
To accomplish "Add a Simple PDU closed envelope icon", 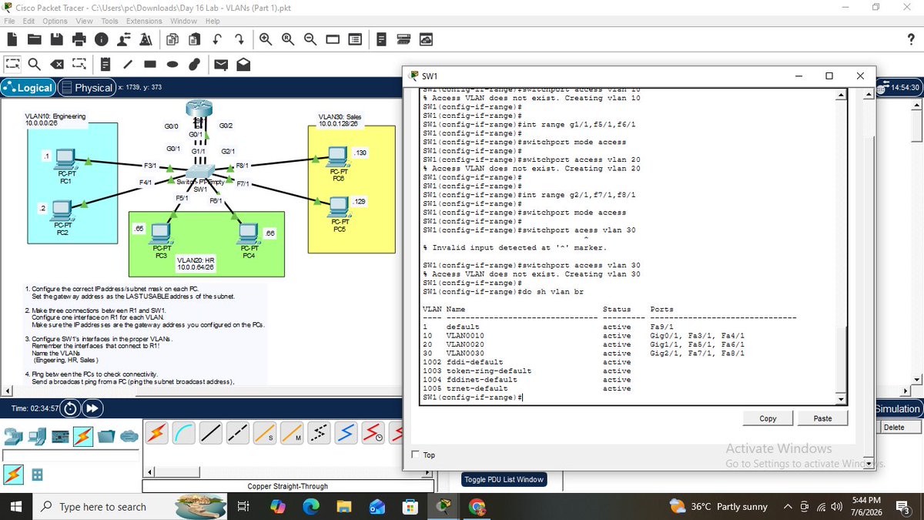I will (x=220, y=64).
